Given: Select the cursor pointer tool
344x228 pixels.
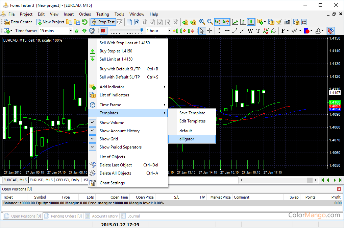Looking at the screenshot, I should [202, 31].
